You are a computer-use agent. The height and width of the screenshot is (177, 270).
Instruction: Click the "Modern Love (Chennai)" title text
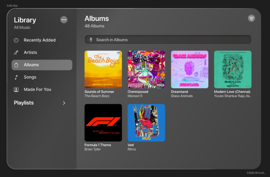[232, 92]
